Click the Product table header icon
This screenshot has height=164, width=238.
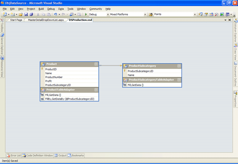[x=43, y=64]
